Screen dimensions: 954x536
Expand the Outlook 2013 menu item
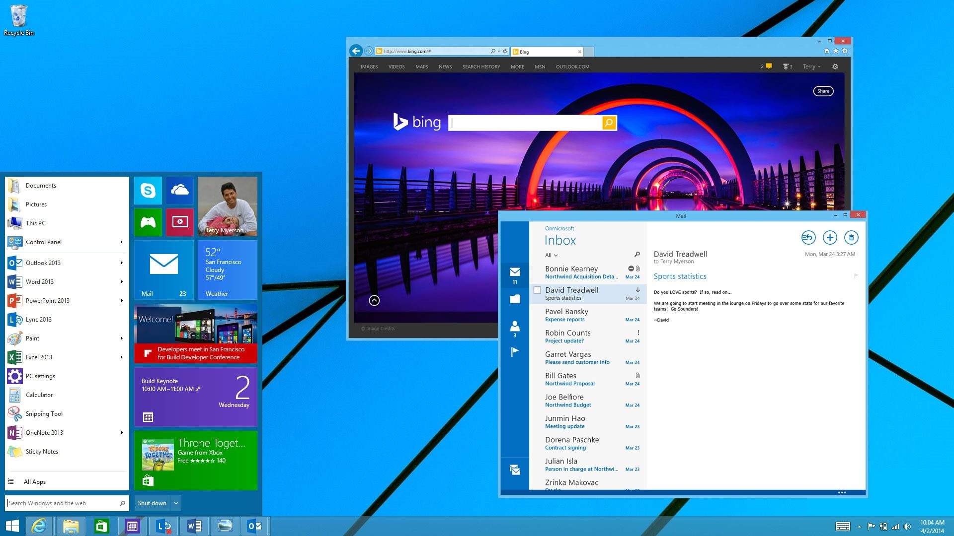coord(122,262)
